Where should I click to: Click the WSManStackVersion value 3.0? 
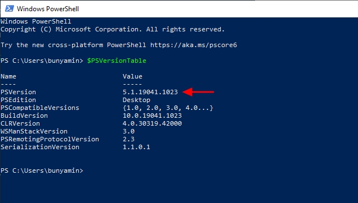tap(128, 131)
